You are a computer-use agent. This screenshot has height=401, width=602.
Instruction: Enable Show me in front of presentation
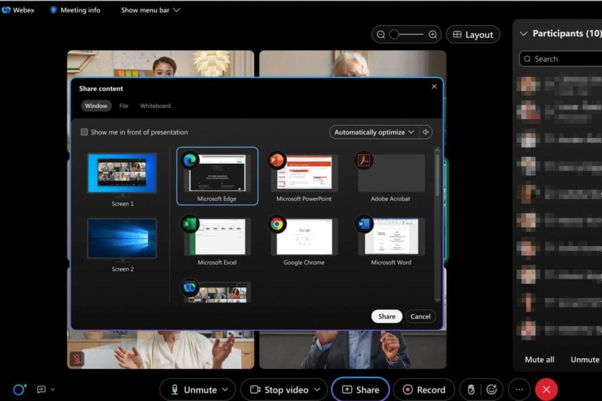84,132
